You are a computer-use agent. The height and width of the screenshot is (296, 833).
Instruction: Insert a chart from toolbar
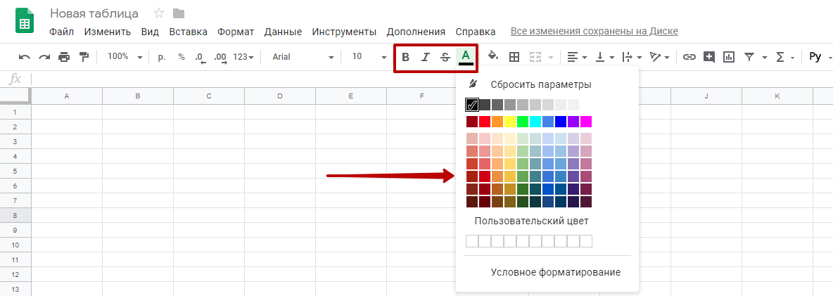coord(729,57)
